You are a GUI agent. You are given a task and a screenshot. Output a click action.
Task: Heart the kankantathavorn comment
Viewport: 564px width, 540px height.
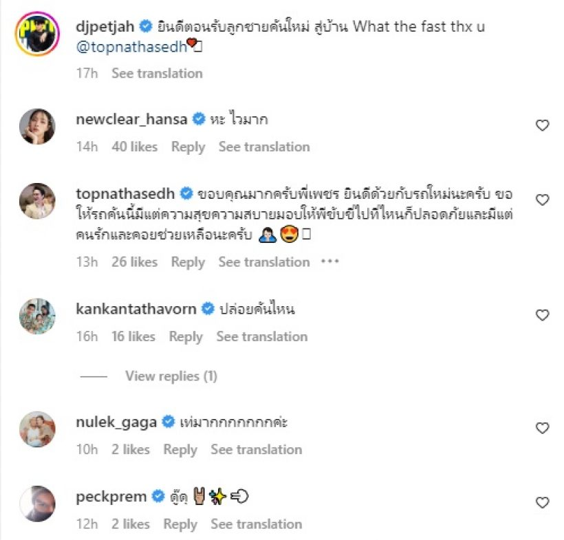(542, 315)
